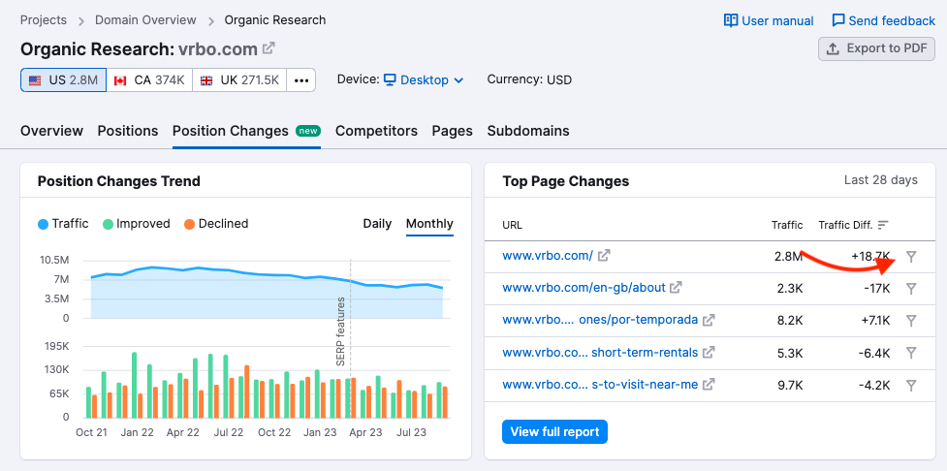This screenshot has height=471, width=947.
Task: Open external link icon next to vrbo.com title
Action: tap(268, 48)
